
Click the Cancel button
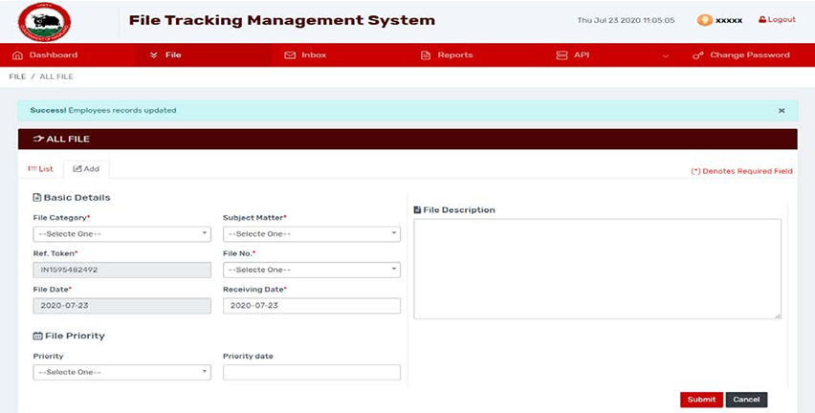tap(746, 400)
